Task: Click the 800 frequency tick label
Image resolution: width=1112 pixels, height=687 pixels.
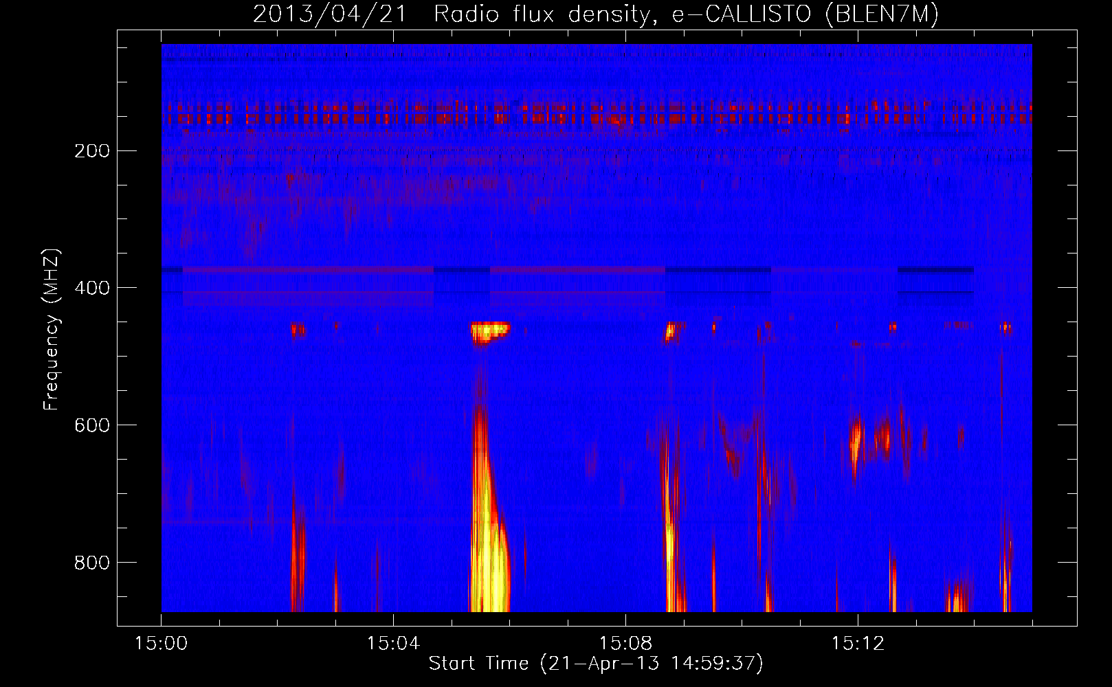Action: pyautogui.click(x=92, y=563)
